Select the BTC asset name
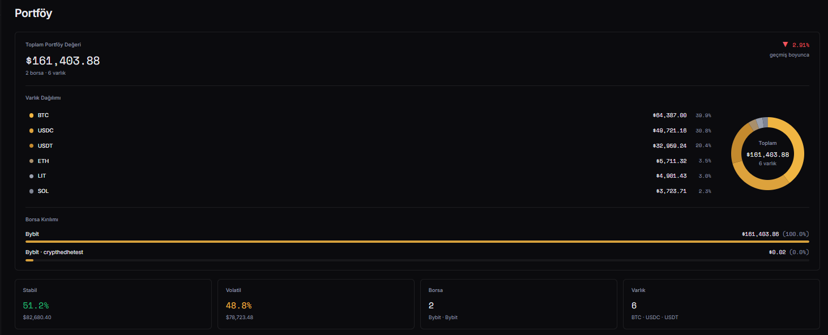This screenshot has width=828, height=335. pyautogui.click(x=43, y=115)
